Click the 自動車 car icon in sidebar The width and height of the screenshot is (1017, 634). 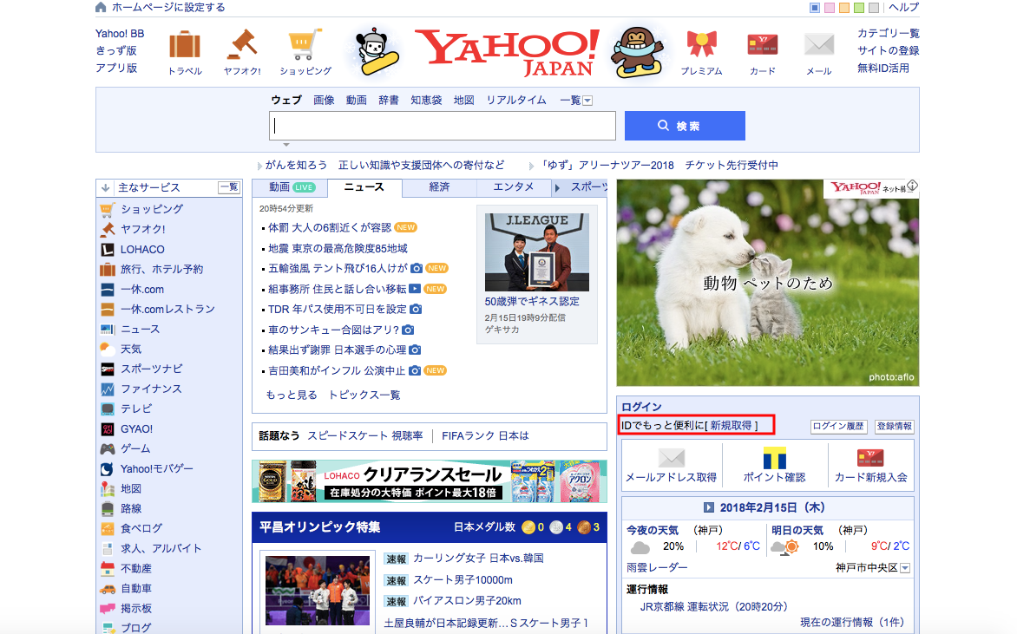tap(108, 589)
